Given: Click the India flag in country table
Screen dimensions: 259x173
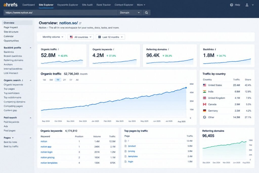Looking at the screenshot, I should point(204,91).
